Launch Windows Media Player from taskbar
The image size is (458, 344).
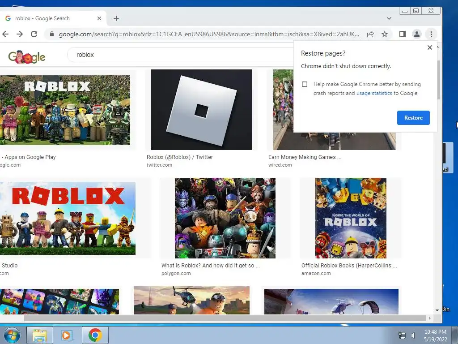coord(66,335)
